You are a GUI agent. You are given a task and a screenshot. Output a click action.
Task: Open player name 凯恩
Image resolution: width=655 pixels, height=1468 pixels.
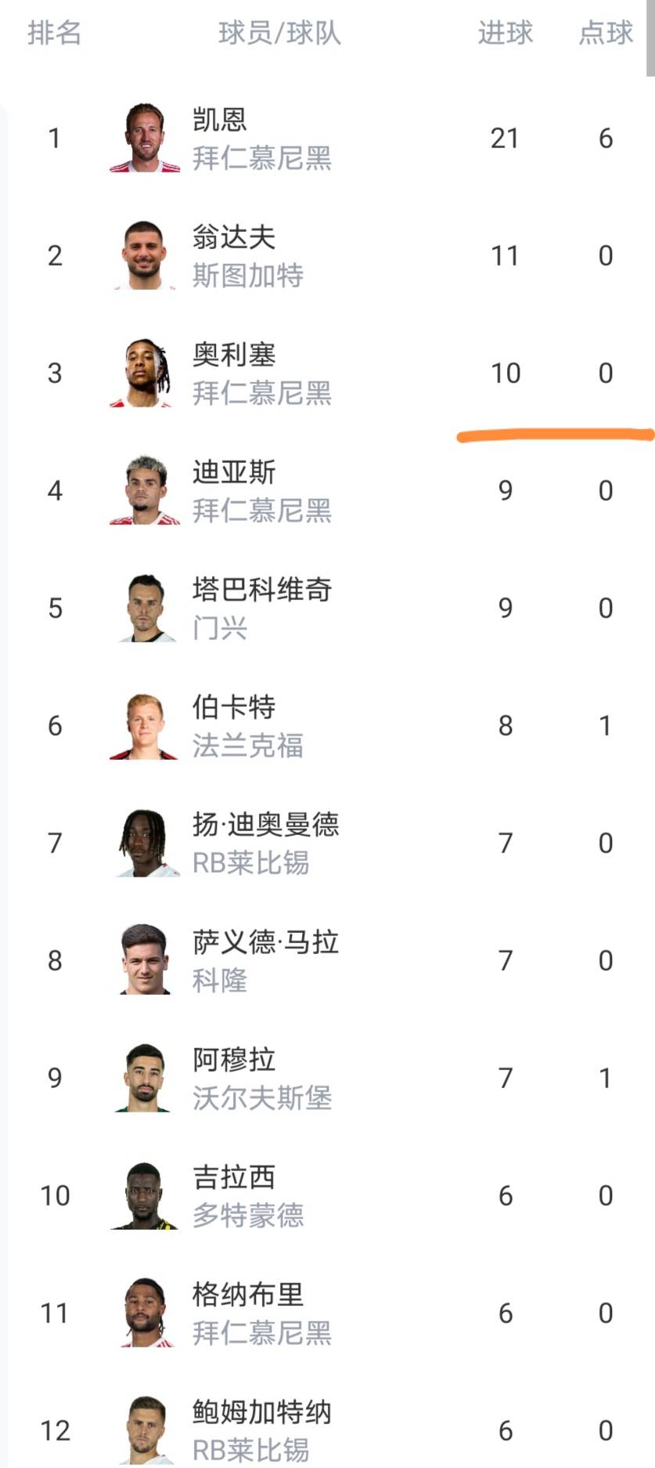pos(220,120)
